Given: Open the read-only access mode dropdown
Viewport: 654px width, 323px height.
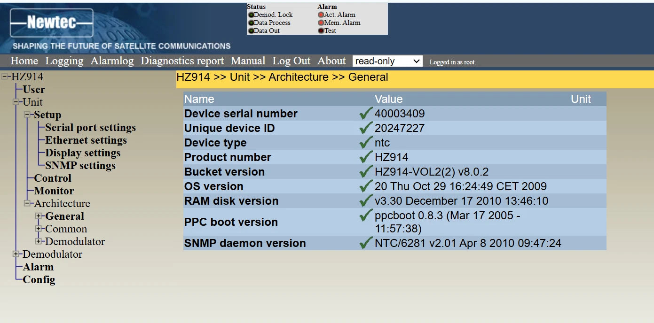Looking at the screenshot, I should tap(387, 61).
